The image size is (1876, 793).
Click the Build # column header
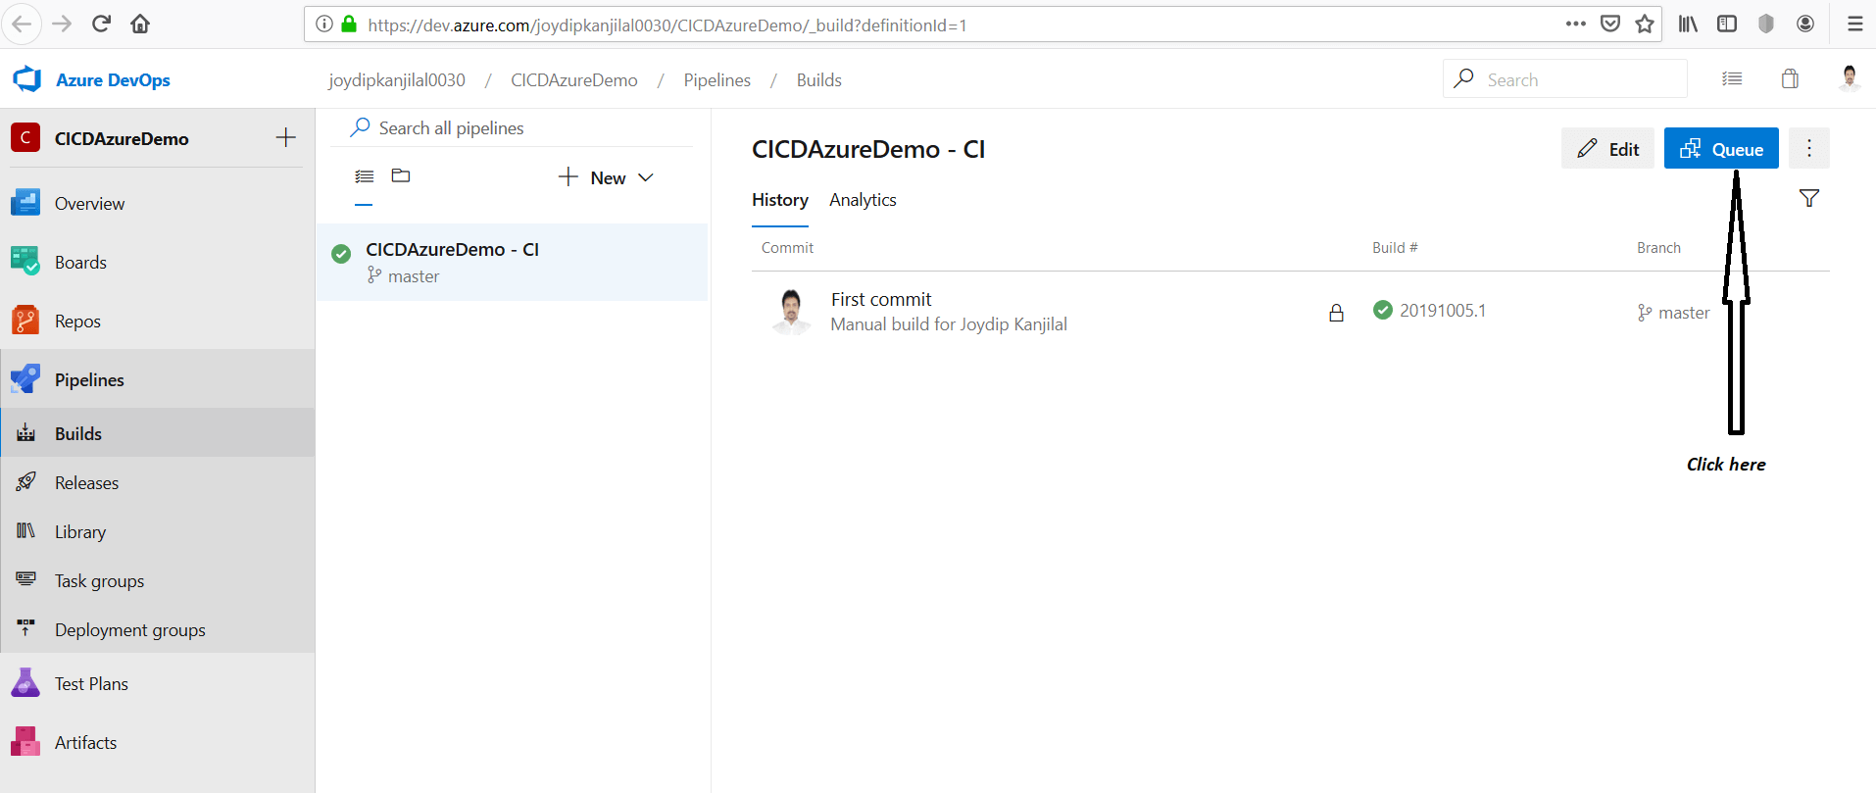pos(1395,248)
